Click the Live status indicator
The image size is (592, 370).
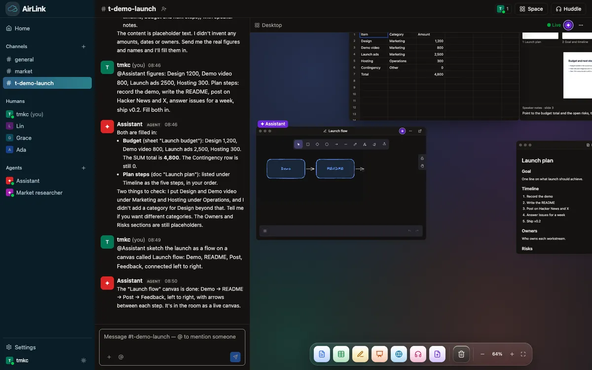554,25
